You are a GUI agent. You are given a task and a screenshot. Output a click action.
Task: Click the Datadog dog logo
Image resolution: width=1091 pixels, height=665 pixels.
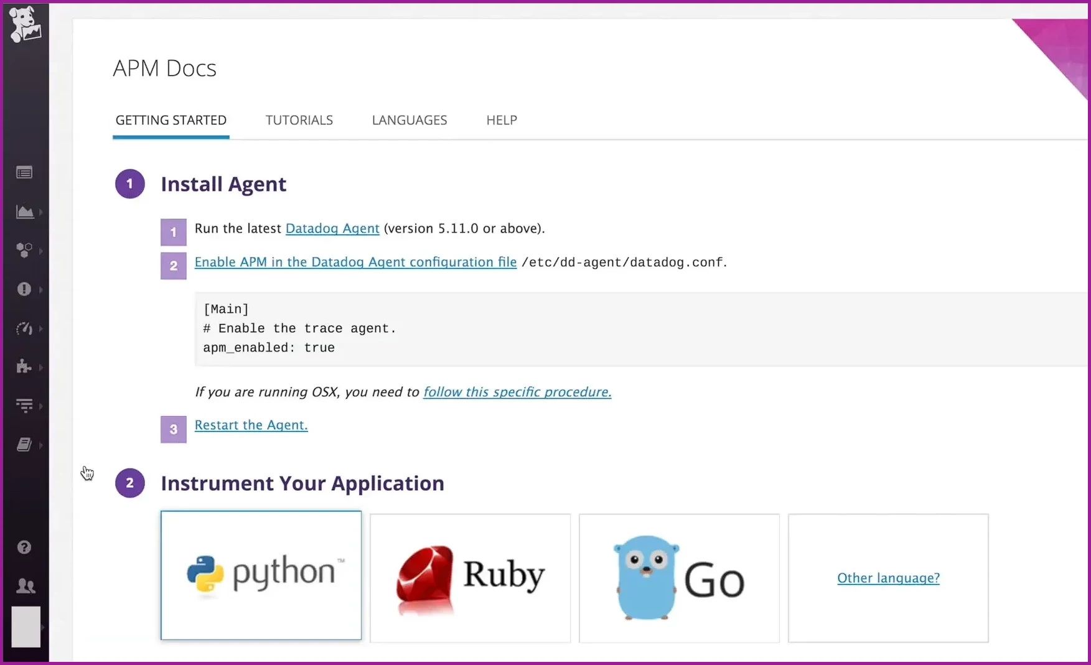(26, 25)
